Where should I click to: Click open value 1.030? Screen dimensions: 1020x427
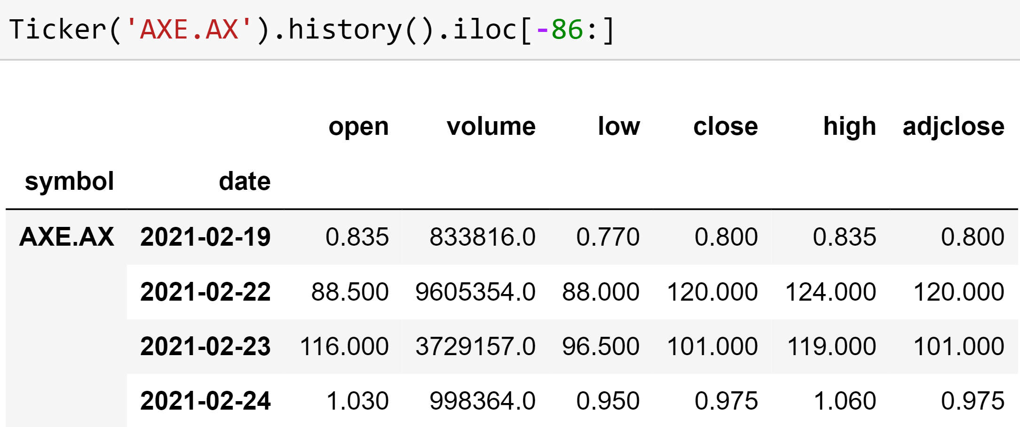tap(357, 401)
